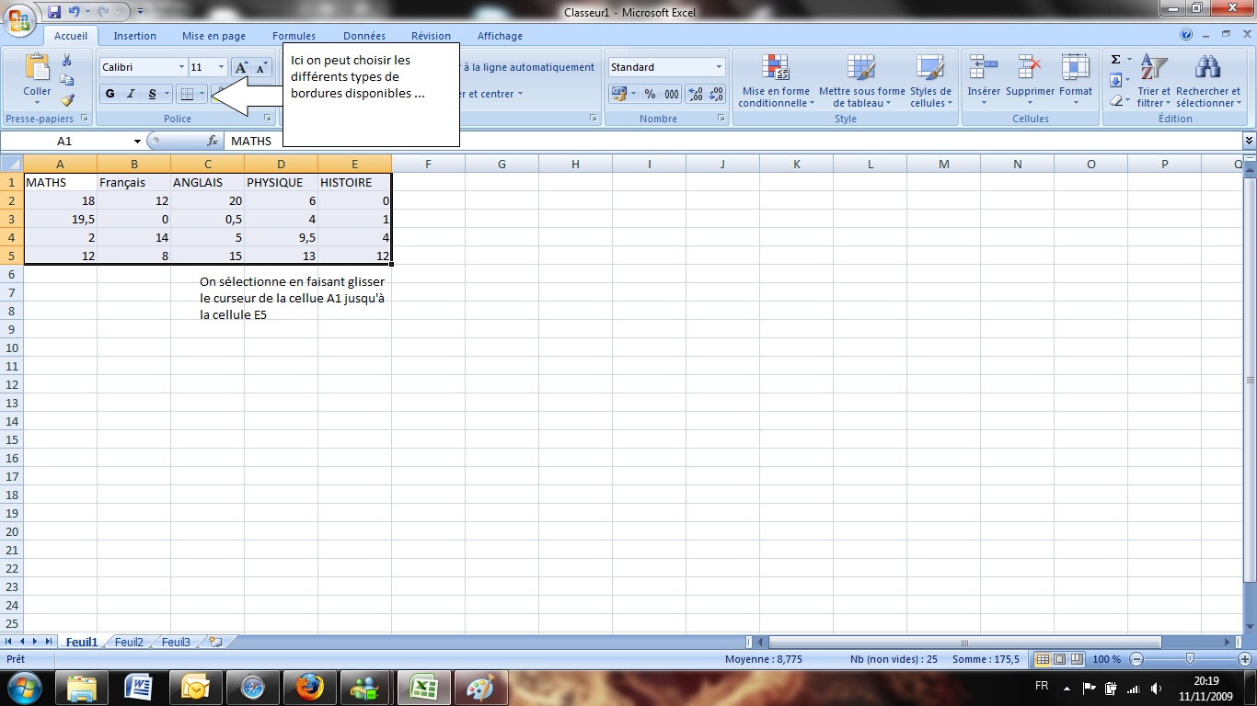Open Firefox from the taskbar
Viewport: 1257px width, 706px height.
click(310, 688)
